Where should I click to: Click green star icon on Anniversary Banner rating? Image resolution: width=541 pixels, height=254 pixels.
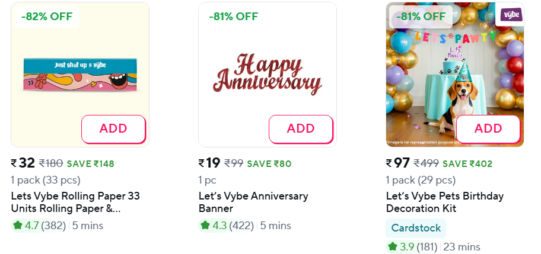coord(205,226)
